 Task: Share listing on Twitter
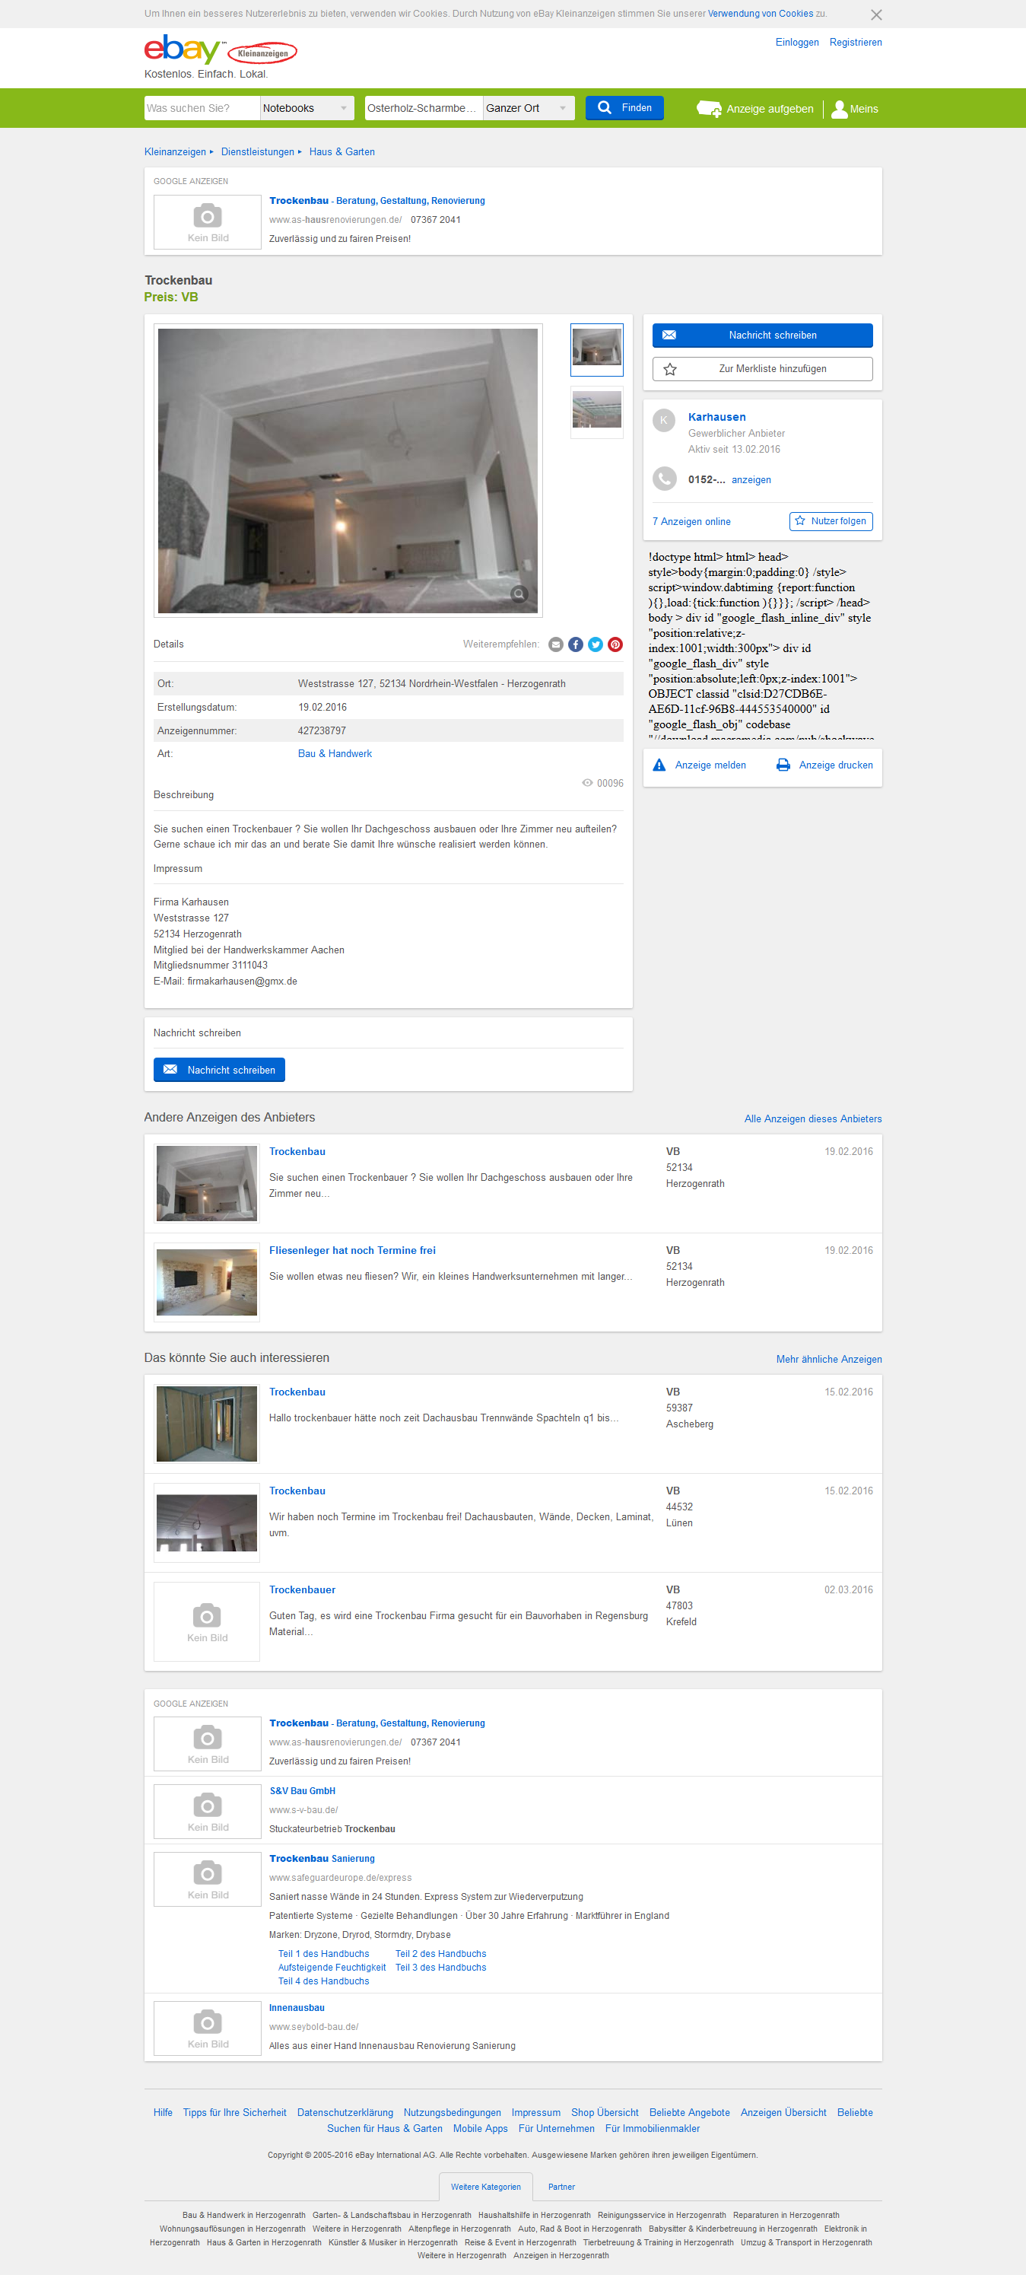(x=595, y=644)
